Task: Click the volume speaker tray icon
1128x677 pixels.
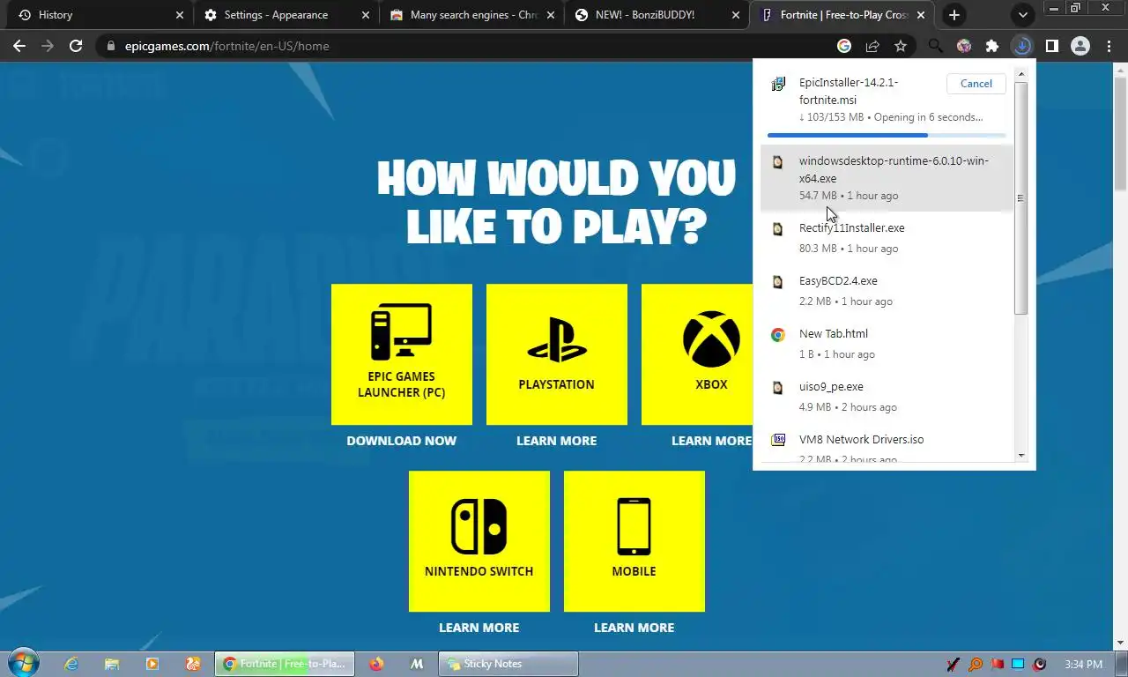Action: tap(1040, 664)
